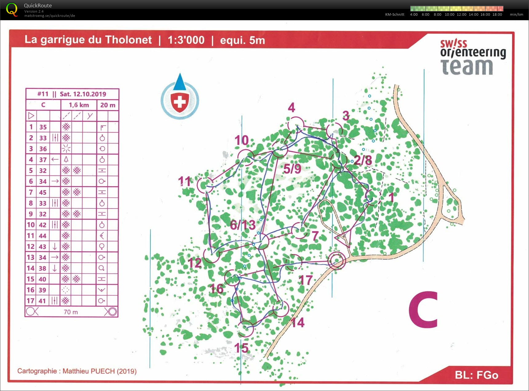
Task: Click the Cartographie Matthieu PUECH credit text
Action: pyautogui.click(x=77, y=371)
